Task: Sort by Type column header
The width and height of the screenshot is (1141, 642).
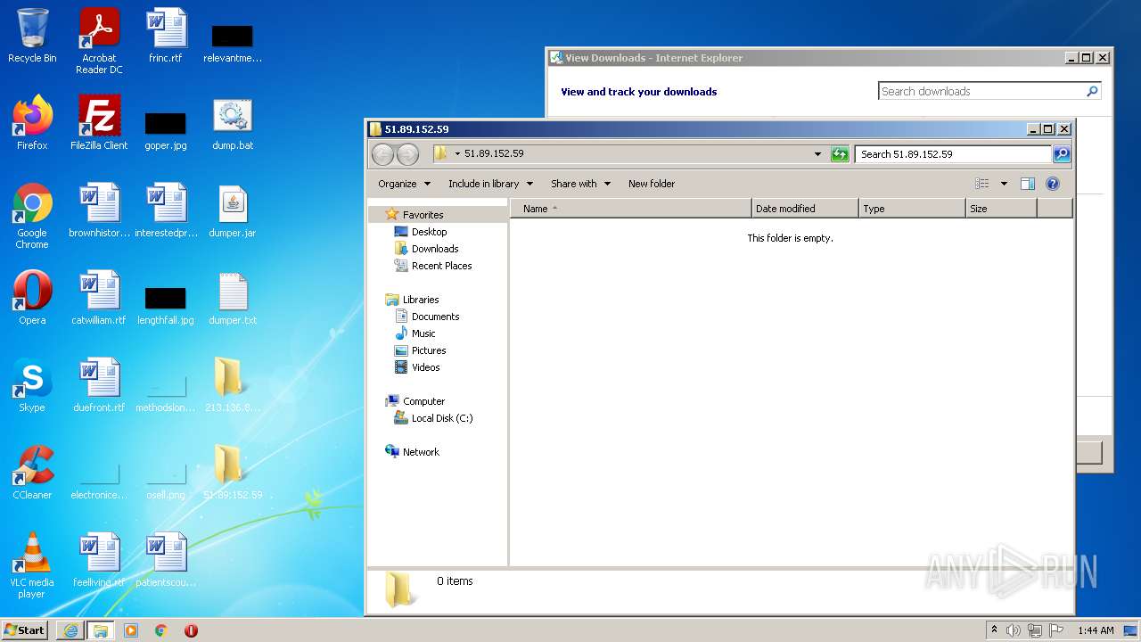Action: tap(912, 209)
